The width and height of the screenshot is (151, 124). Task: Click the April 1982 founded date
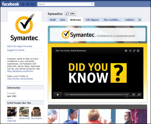click(12, 96)
